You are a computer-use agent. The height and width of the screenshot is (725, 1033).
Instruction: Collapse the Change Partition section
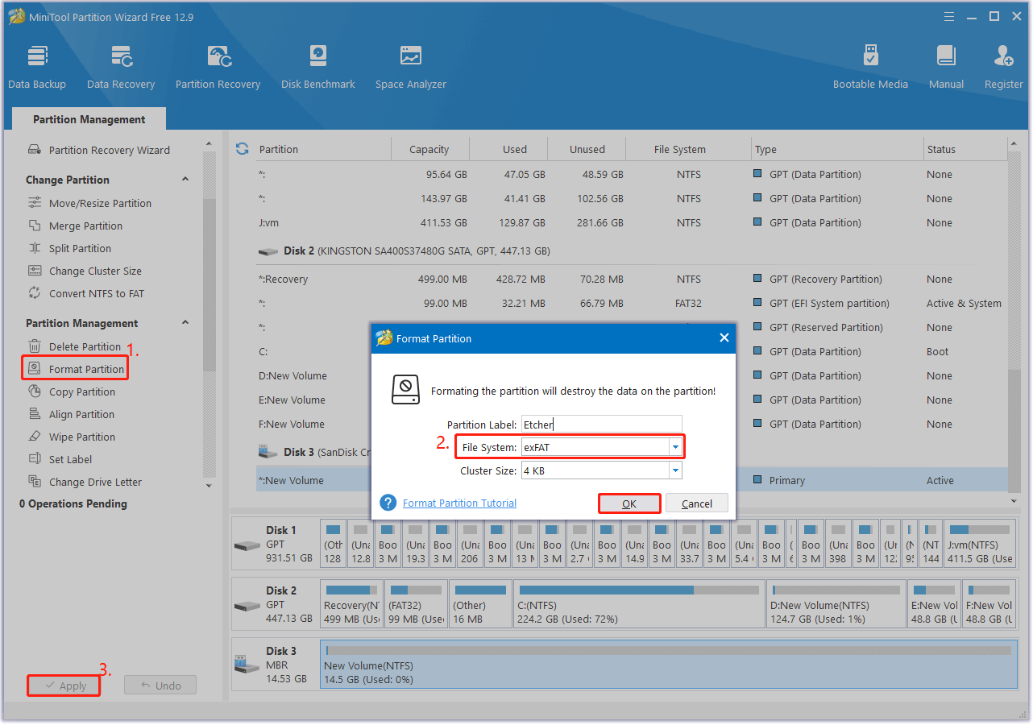[185, 180]
